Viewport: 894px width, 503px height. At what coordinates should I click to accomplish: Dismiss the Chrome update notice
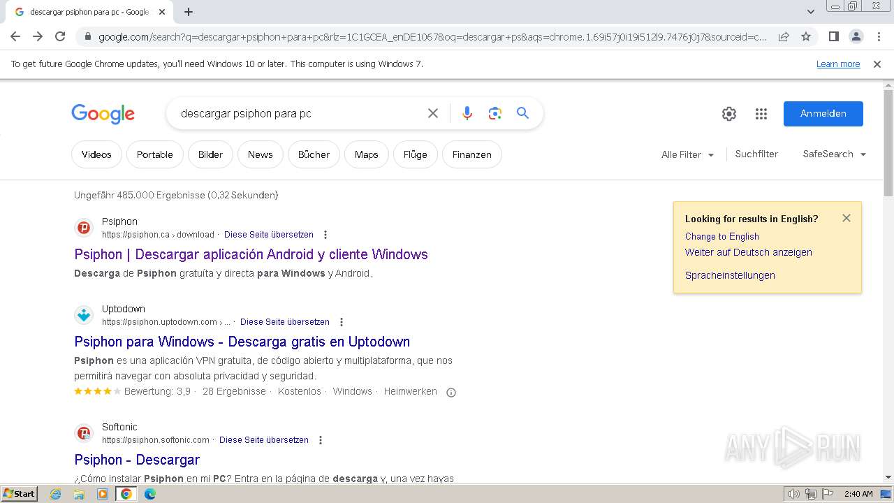[877, 64]
